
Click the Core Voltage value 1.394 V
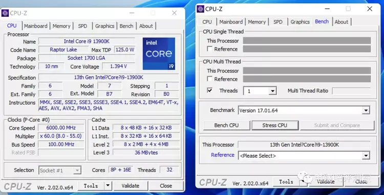point(119,66)
